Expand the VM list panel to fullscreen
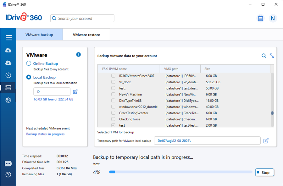This screenshot has height=186, width=283. point(272,56)
